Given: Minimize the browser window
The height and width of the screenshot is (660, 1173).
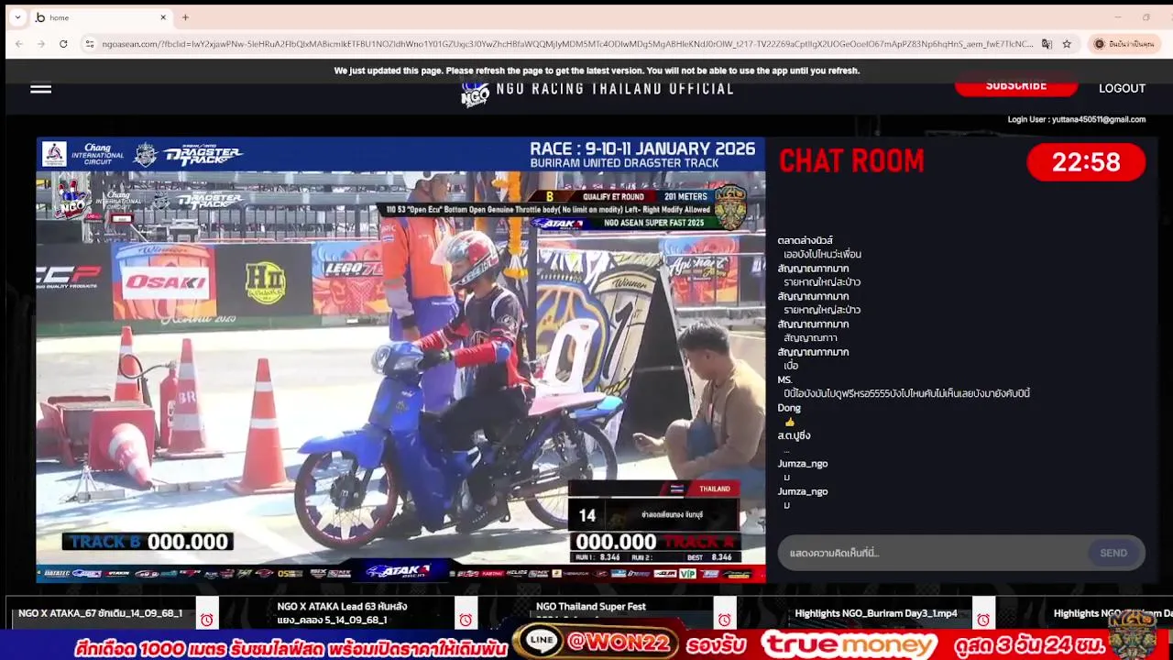Looking at the screenshot, I should [1118, 17].
